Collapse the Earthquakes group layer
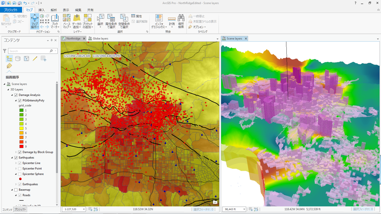This screenshot has height=214, width=381. (x=12, y=158)
